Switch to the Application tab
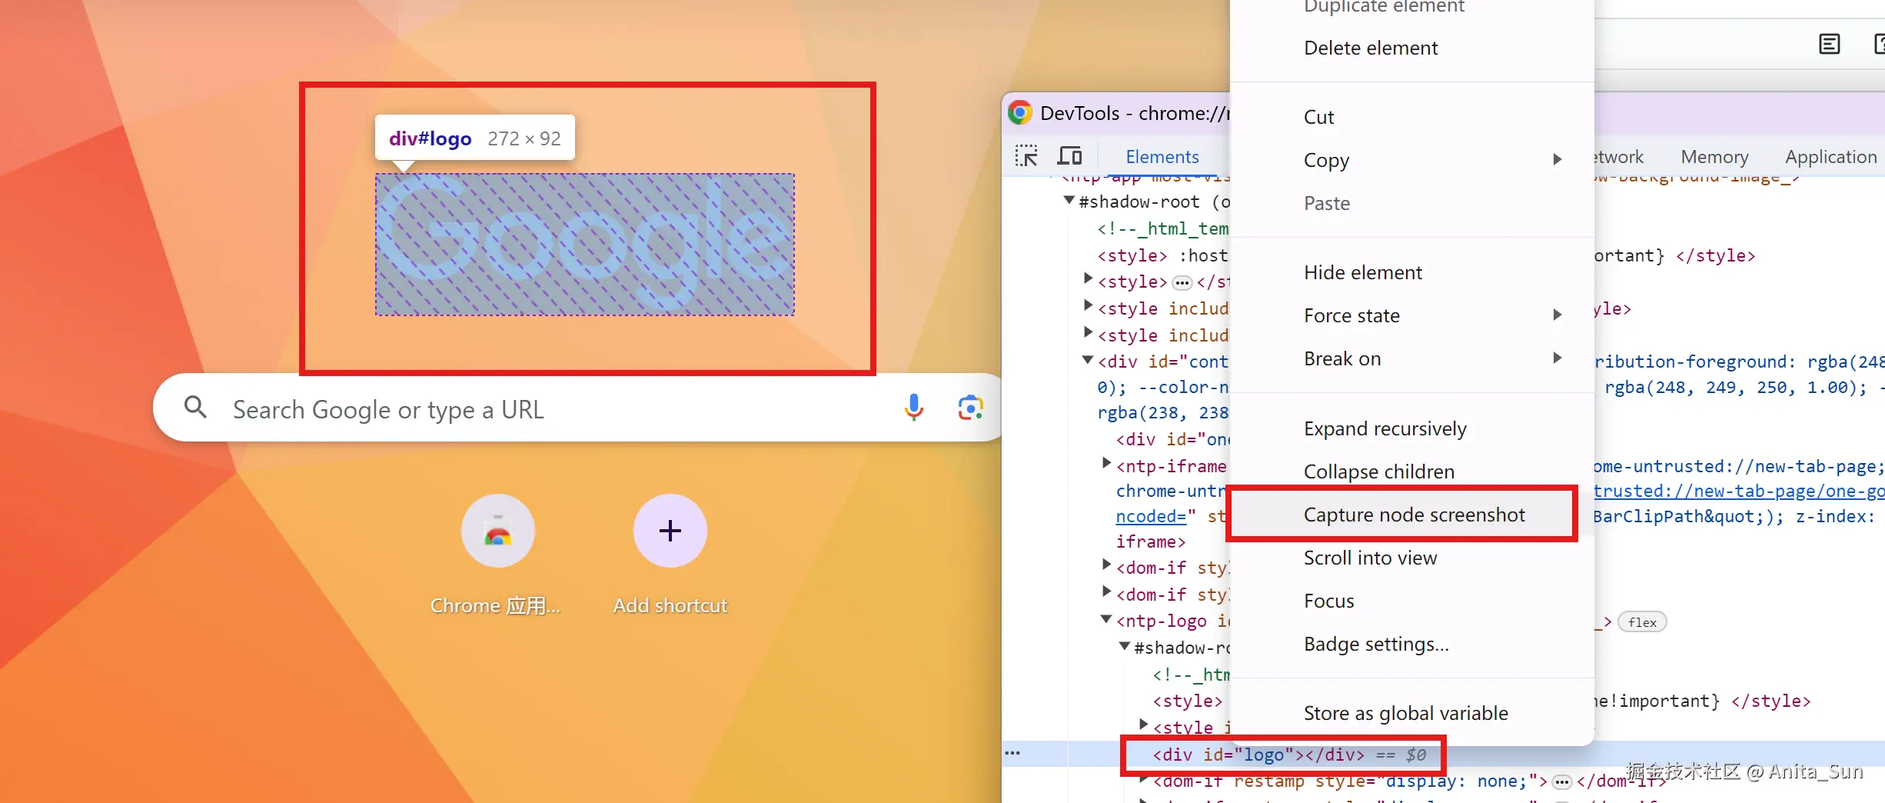The image size is (1885, 803). point(1830,157)
